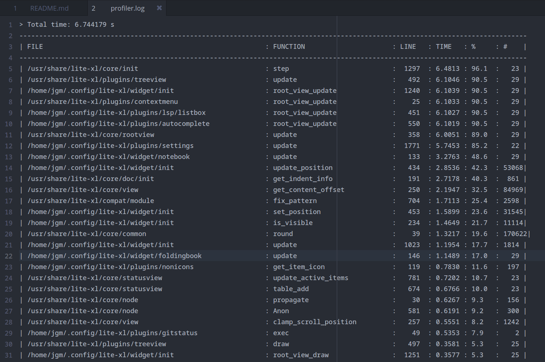Click the time value 6.4813
Viewport: 545px width, 362px height.
pyautogui.click(x=448, y=69)
